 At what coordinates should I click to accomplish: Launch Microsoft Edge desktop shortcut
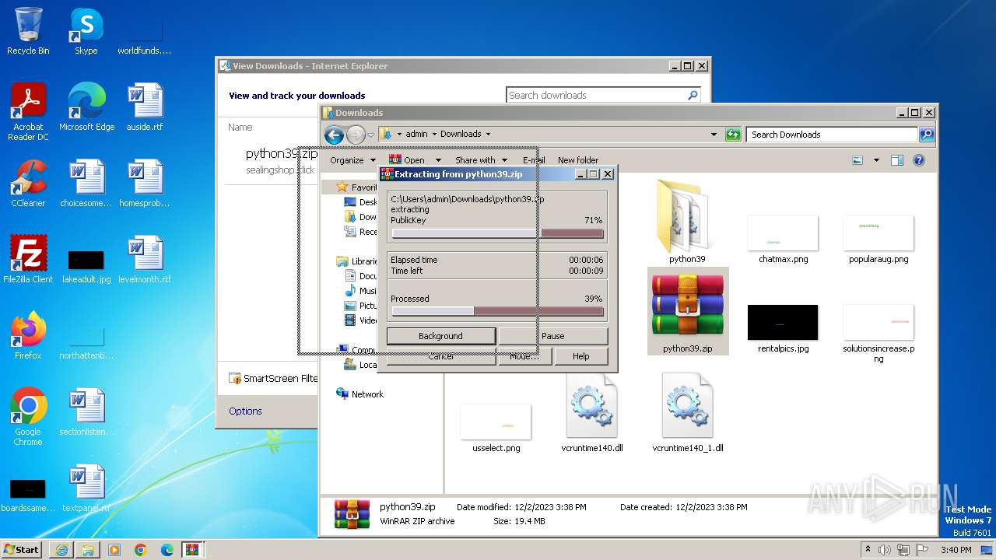click(x=86, y=107)
